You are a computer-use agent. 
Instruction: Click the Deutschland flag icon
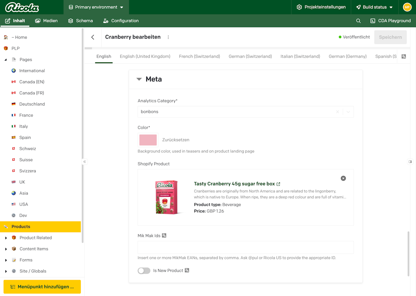click(14, 104)
